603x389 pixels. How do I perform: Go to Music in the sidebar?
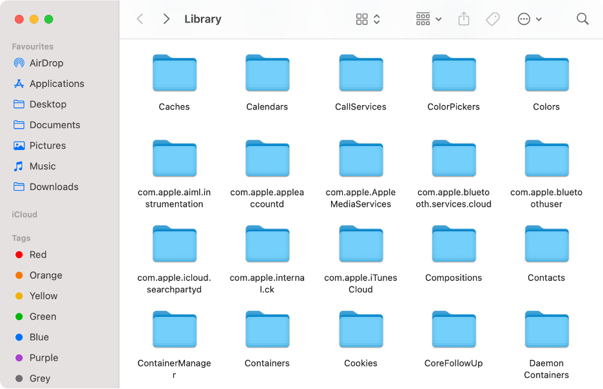point(35,166)
